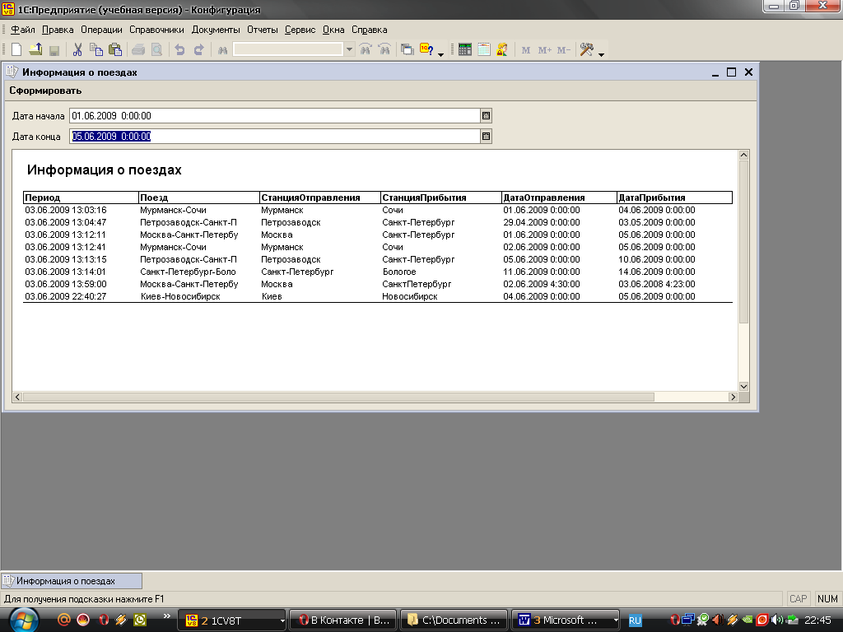Click the Paste clipboard icon

coord(115,50)
